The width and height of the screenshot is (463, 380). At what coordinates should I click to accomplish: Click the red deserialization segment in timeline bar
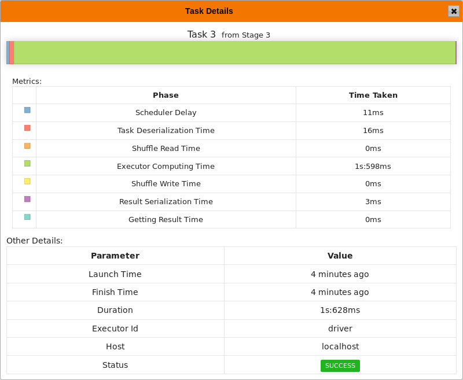tap(12, 53)
